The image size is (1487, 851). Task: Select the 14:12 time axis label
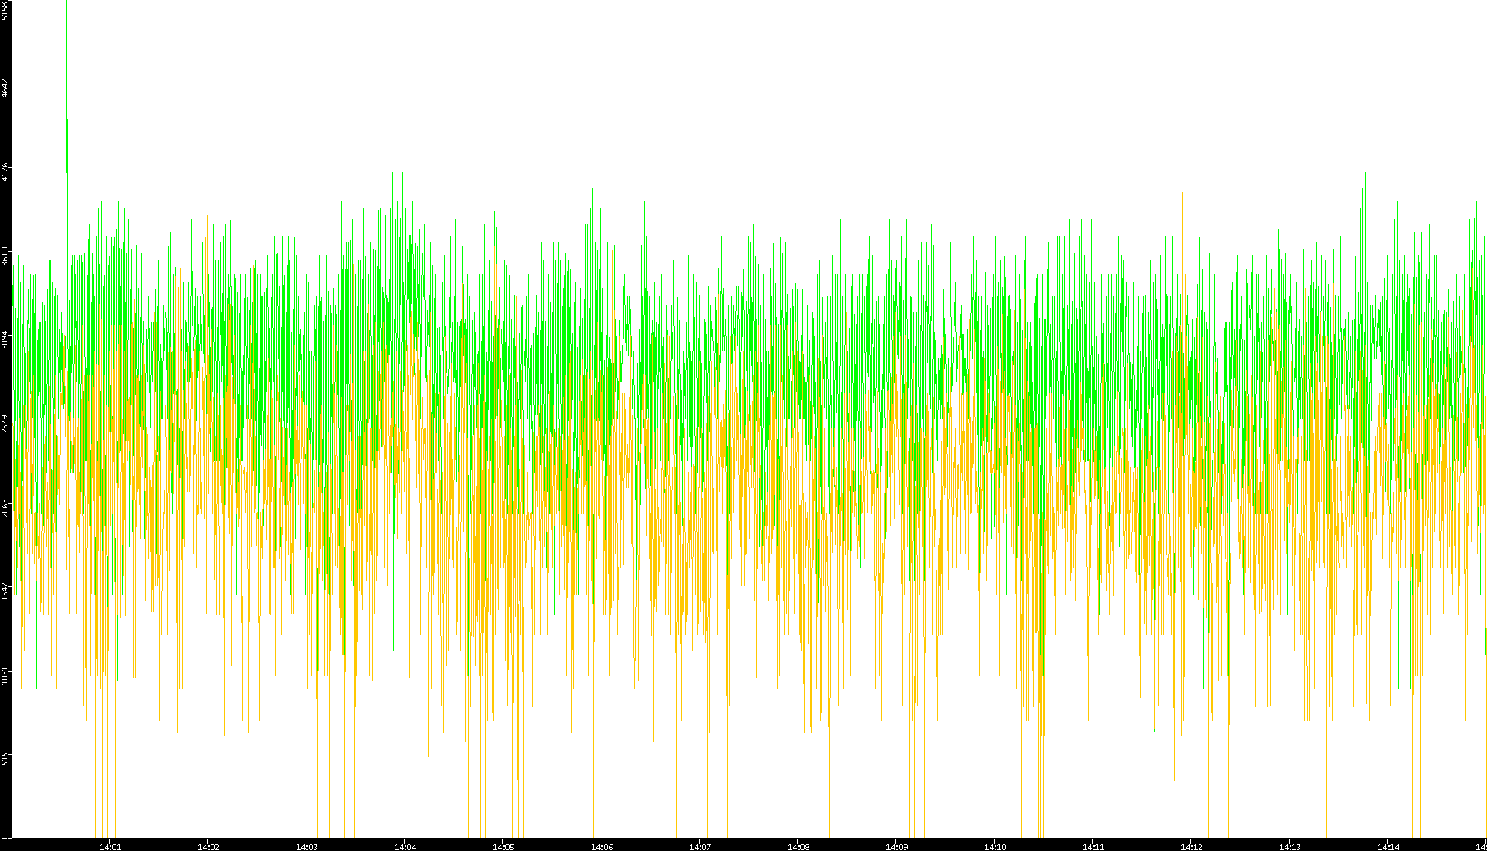click(1191, 847)
